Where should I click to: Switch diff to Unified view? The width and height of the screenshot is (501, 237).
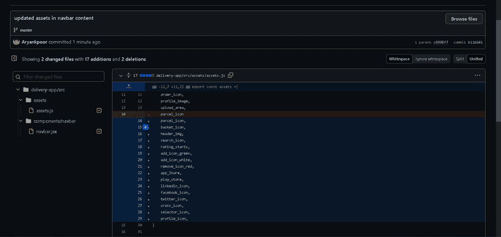pyautogui.click(x=476, y=59)
